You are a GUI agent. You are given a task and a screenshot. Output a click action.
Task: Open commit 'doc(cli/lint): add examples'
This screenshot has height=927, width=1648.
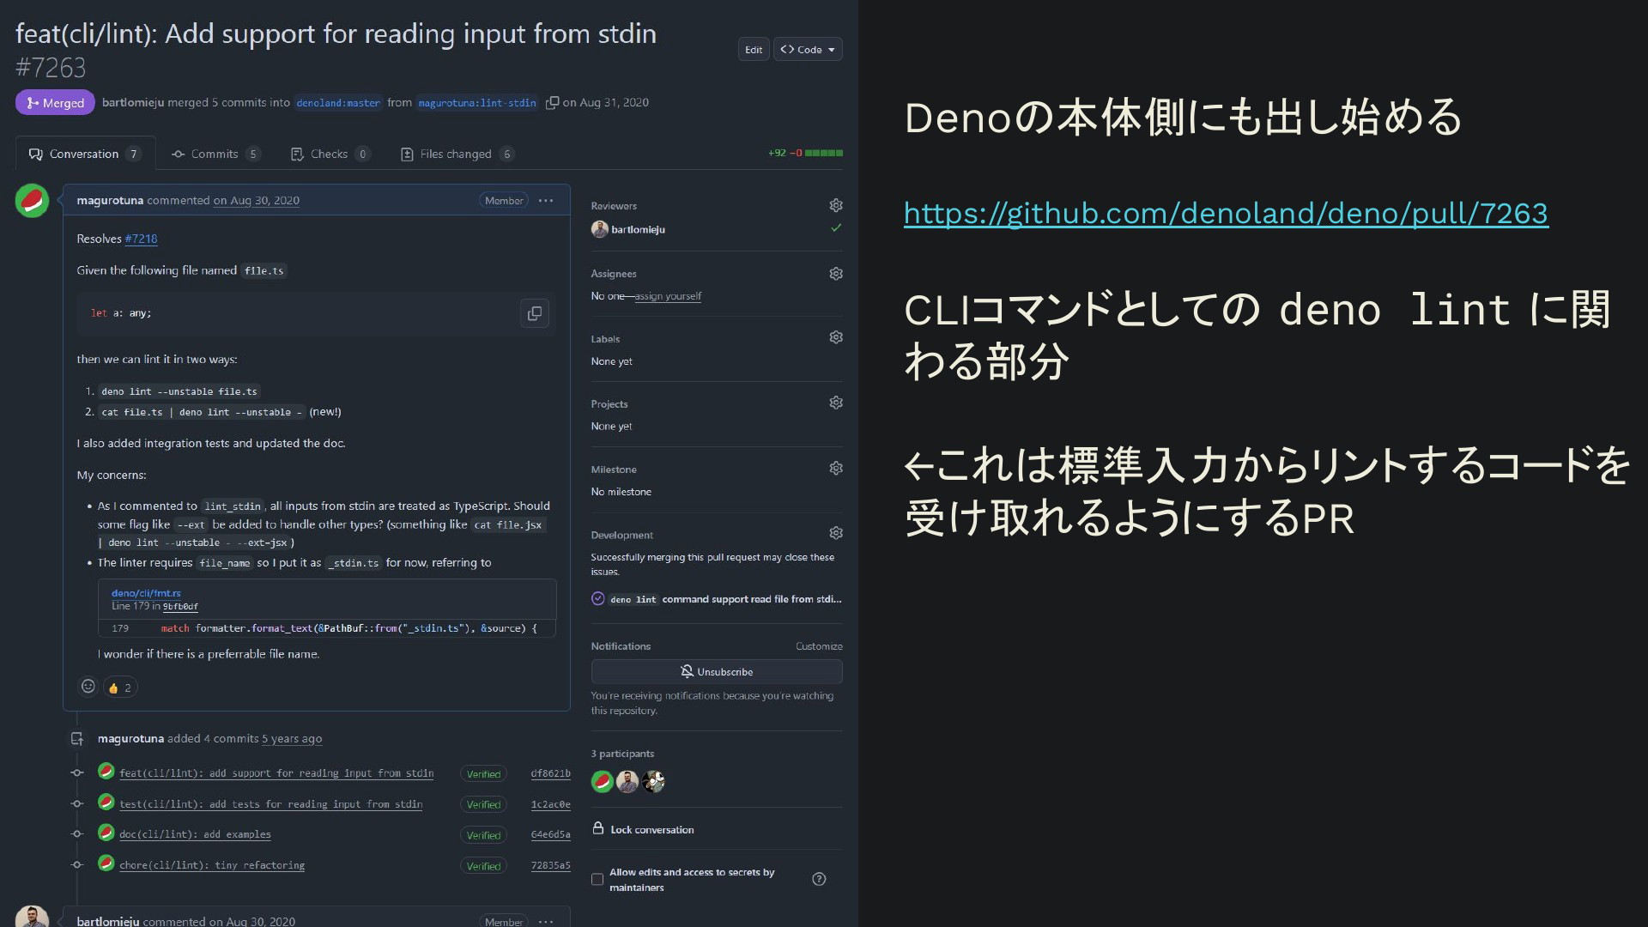click(x=195, y=835)
